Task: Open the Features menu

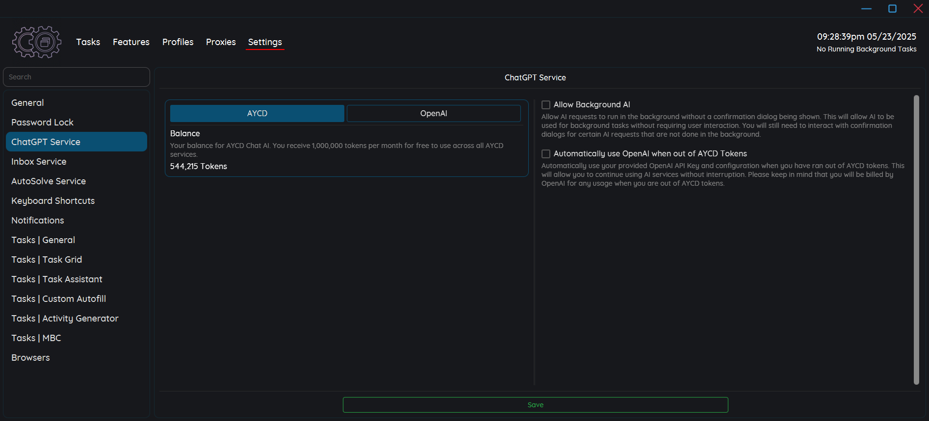Action: [x=131, y=42]
